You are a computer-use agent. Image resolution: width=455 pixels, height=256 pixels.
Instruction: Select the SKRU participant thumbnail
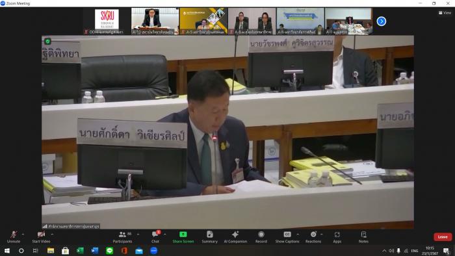tap(107, 21)
